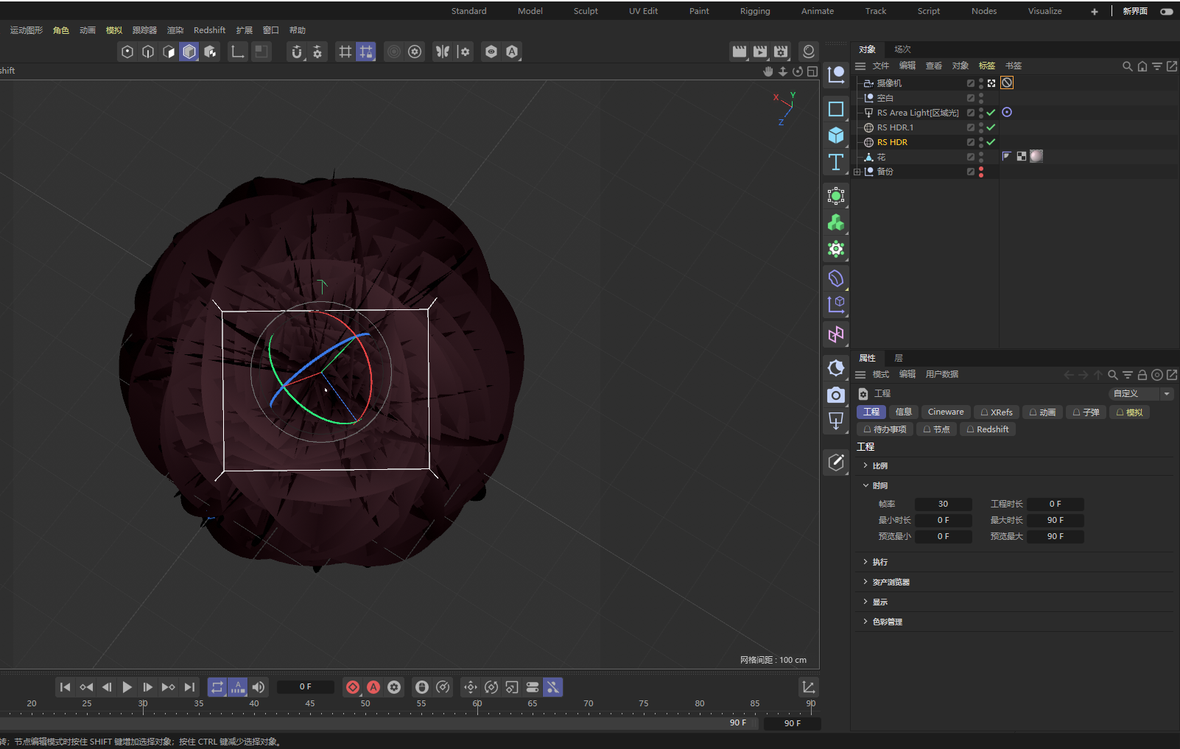The height and width of the screenshot is (749, 1180).
Task: Toggle the viewport layout maximize icon
Action: [812, 71]
